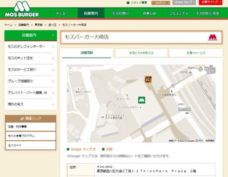The image size is (228, 177).
Task: Zoom out on the map
Action: [70, 72]
